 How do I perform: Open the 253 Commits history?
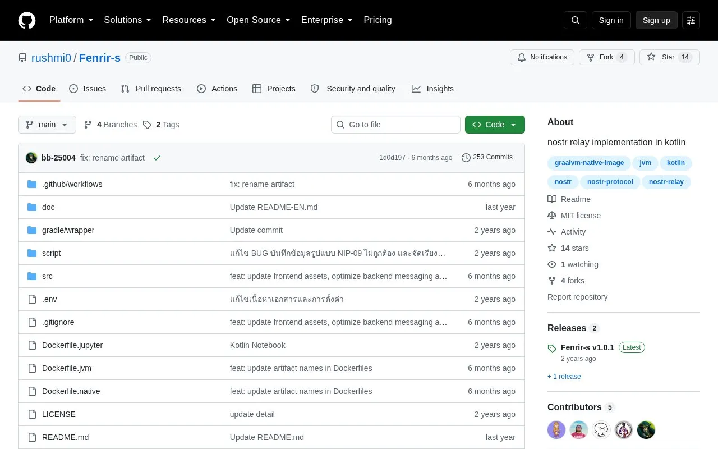click(x=487, y=158)
